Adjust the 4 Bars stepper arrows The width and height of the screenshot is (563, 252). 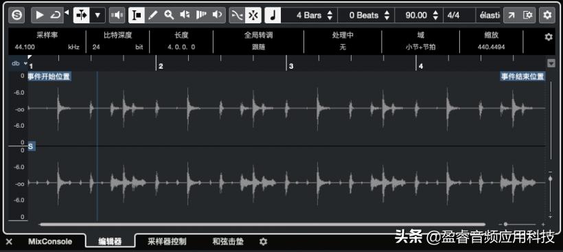(x=330, y=15)
